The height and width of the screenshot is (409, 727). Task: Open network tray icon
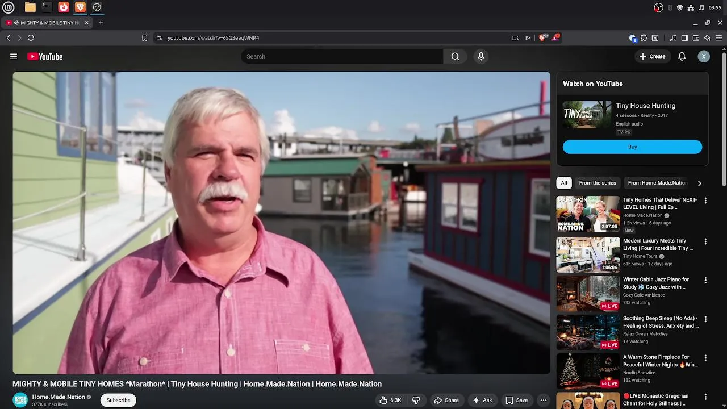coord(691,7)
